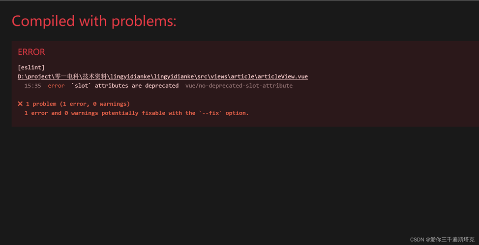Click the red 'error' severity word
This screenshot has width=479, height=245.
pyautogui.click(x=56, y=86)
